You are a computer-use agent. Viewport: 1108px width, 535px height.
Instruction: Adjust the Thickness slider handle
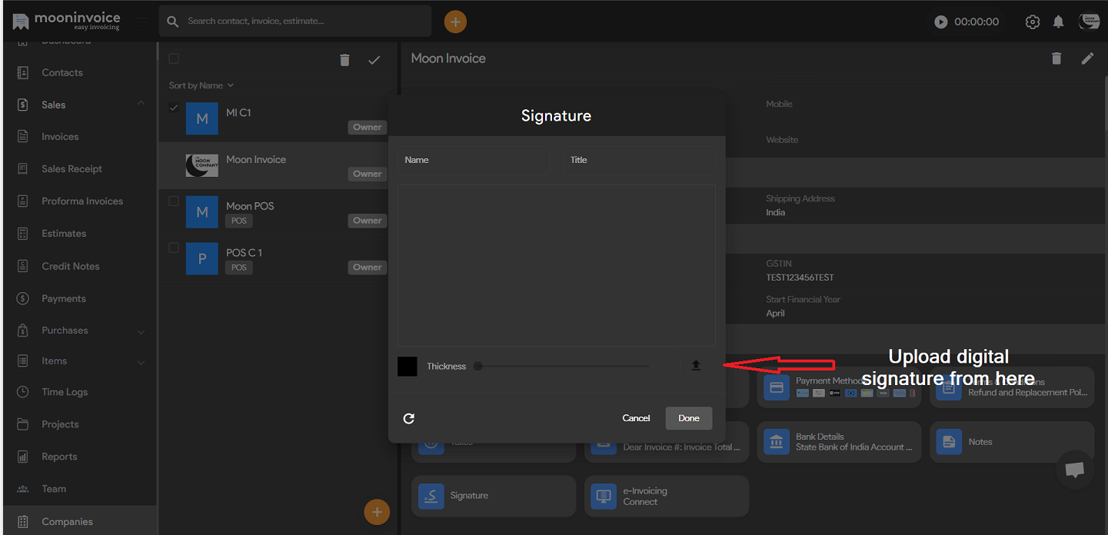(478, 367)
